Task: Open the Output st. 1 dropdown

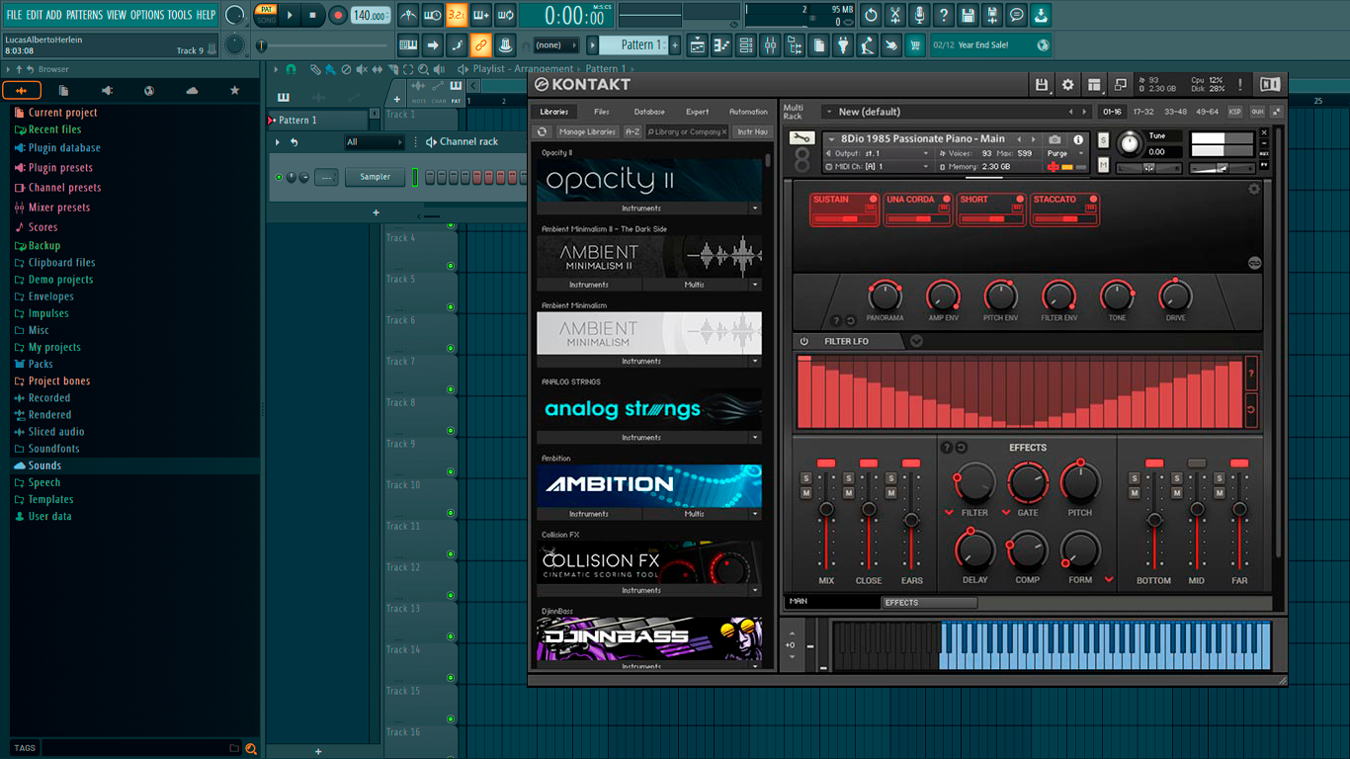Action: click(x=881, y=153)
